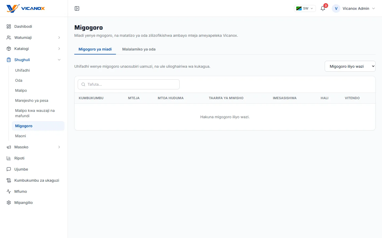382x238 pixels.
Task: Click the Vicanox logo
Action: click(x=26, y=8)
